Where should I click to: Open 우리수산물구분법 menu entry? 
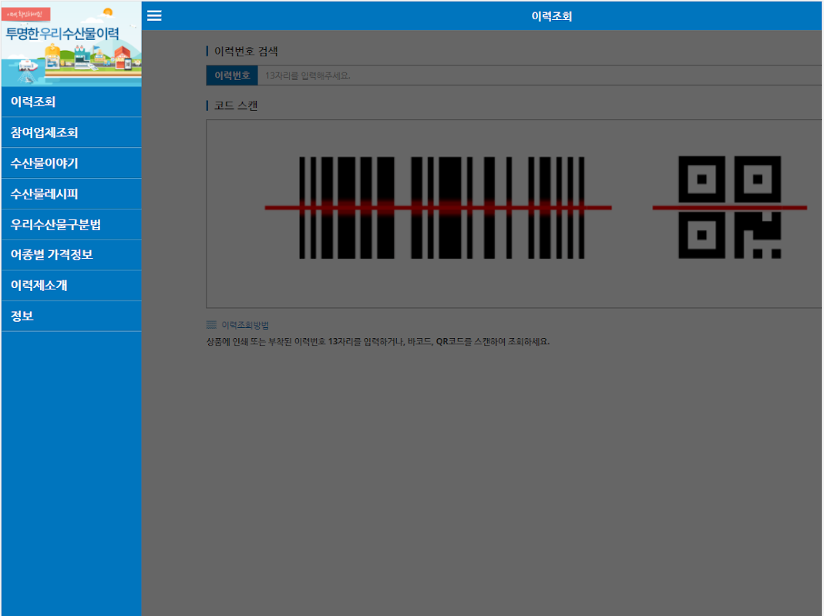(x=72, y=225)
